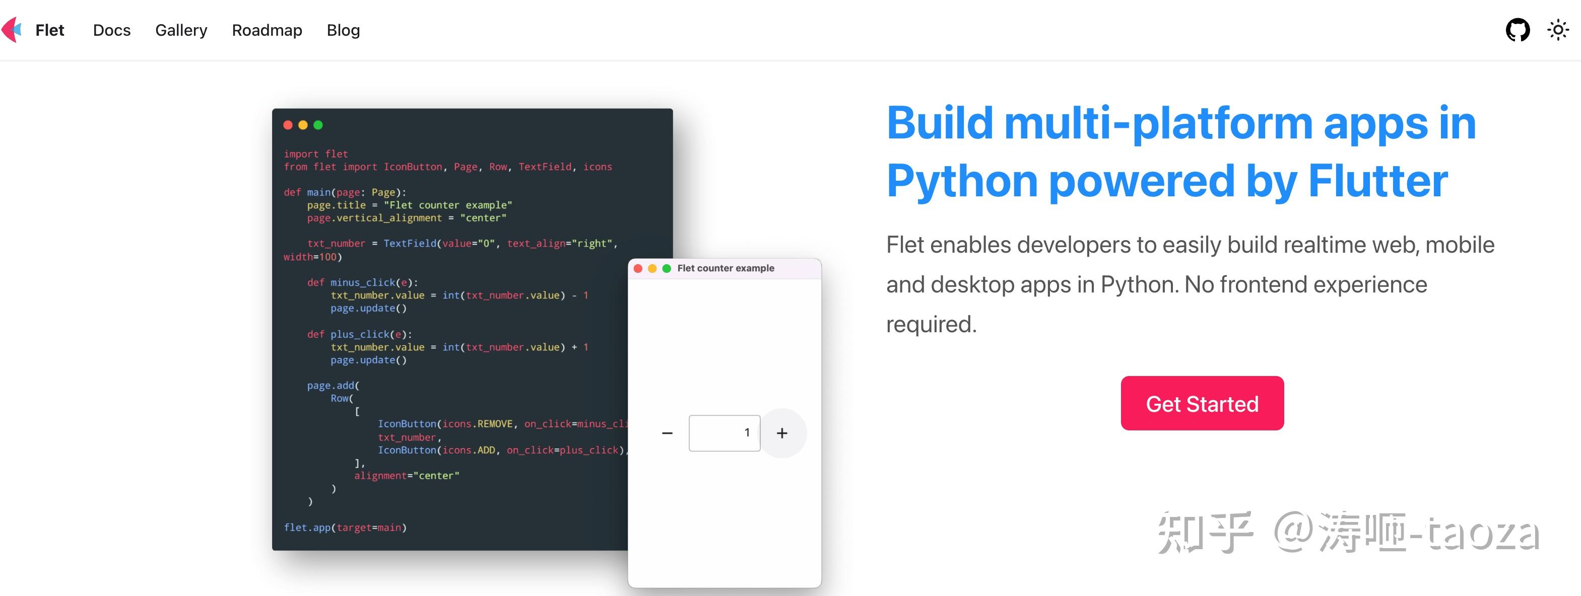
Task: Click the Get Started button
Action: (1201, 403)
